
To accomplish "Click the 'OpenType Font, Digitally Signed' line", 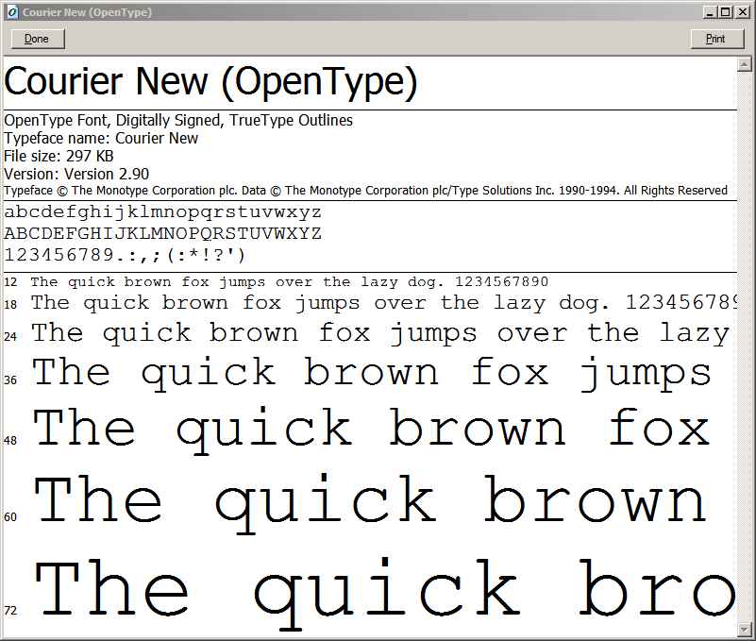I will pos(178,120).
